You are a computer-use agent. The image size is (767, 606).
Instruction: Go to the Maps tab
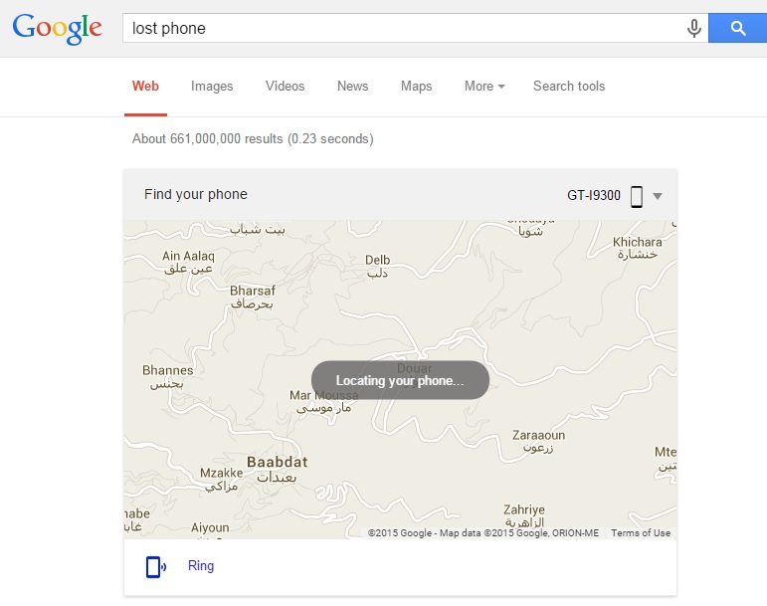coord(416,87)
